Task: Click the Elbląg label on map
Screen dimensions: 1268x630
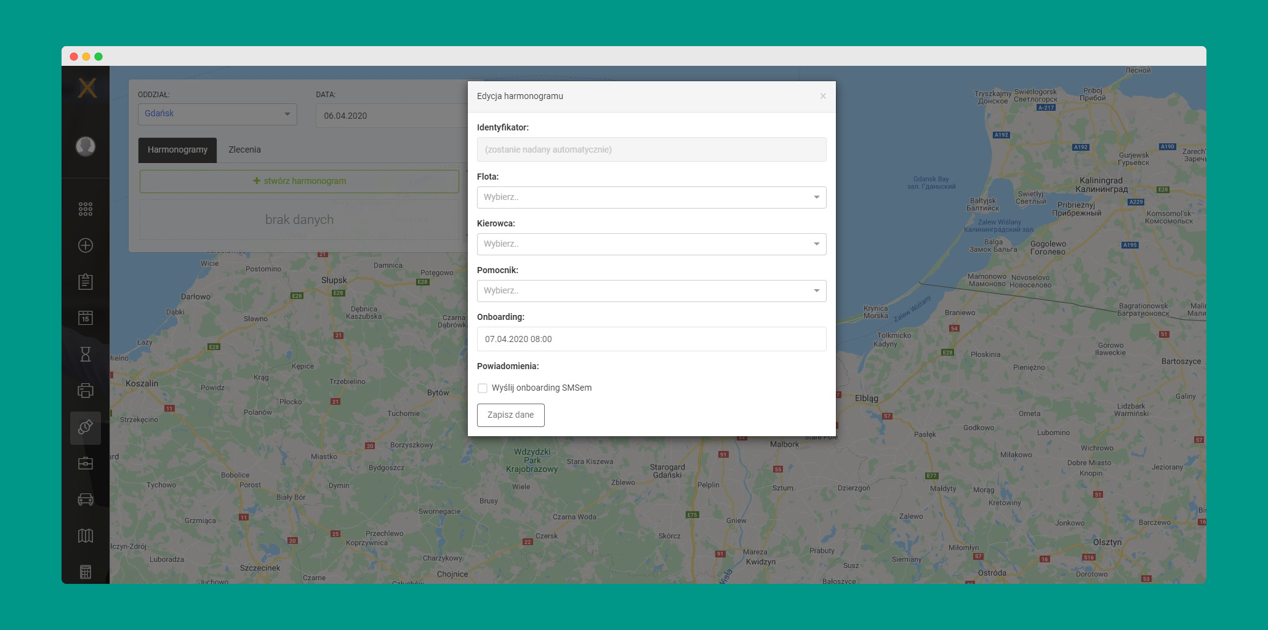Action: 867,399
